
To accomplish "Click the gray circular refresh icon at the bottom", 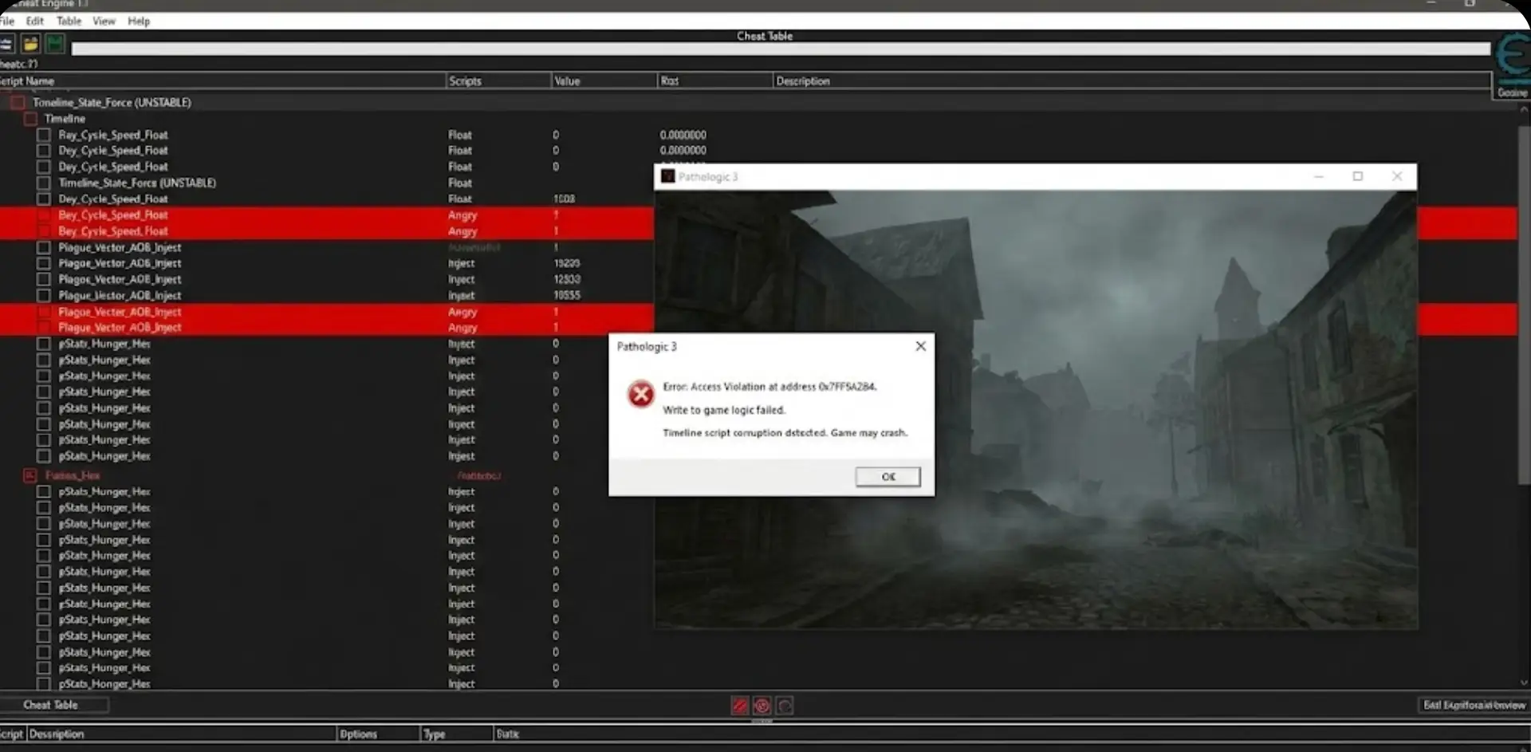I will pyautogui.click(x=785, y=705).
